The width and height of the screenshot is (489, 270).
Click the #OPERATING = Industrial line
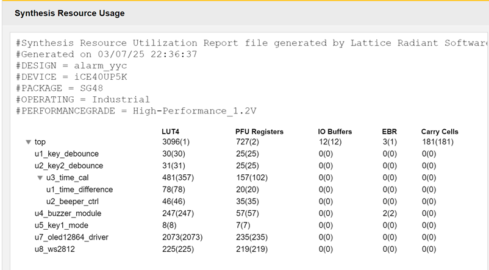[83, 99]
